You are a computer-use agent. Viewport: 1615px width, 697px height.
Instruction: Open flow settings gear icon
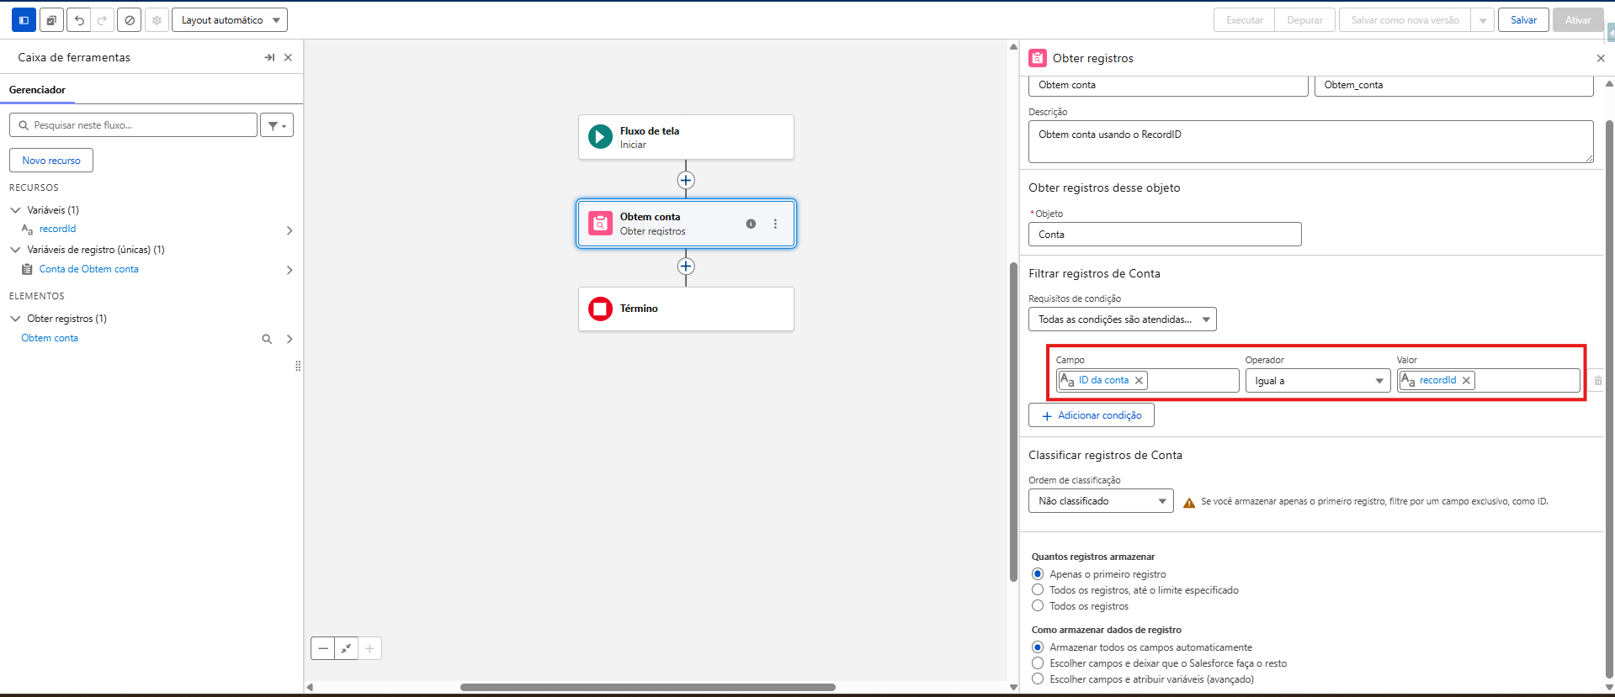tap(157, 20)
